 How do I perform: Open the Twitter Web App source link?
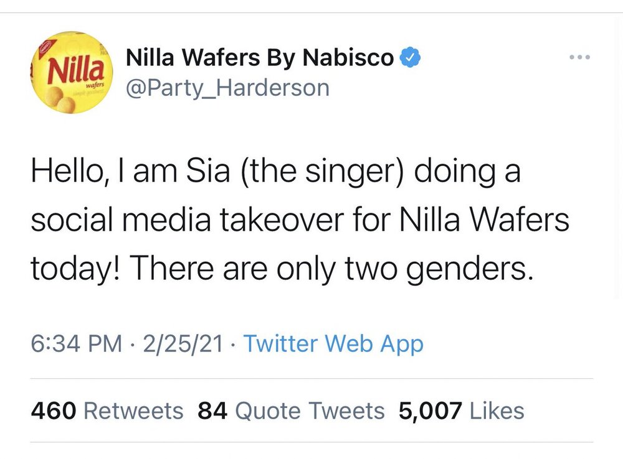tap(333, 343)
